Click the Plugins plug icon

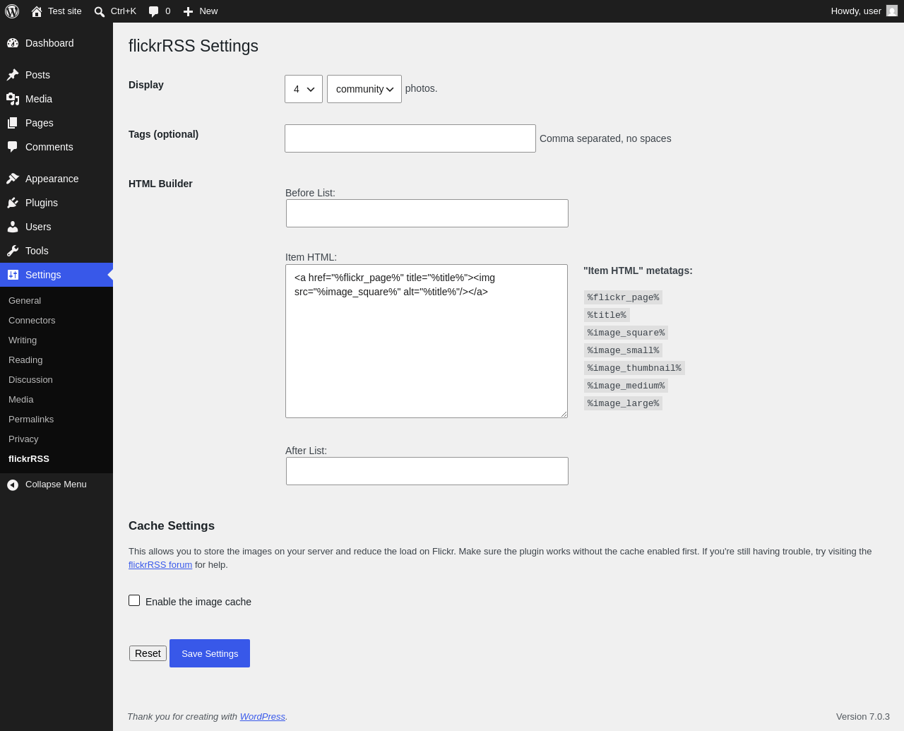[x=13, y=203]
